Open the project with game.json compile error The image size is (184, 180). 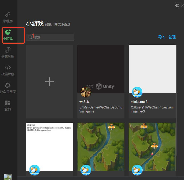tap(49, 147)
